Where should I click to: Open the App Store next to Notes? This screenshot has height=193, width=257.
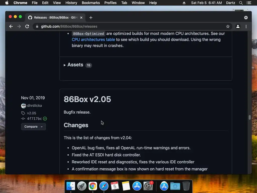pyautogui.click(x=137, y=186)
